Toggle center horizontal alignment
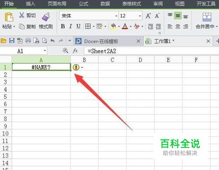Viewport: 219px width, 170px height. coord(178,27)
